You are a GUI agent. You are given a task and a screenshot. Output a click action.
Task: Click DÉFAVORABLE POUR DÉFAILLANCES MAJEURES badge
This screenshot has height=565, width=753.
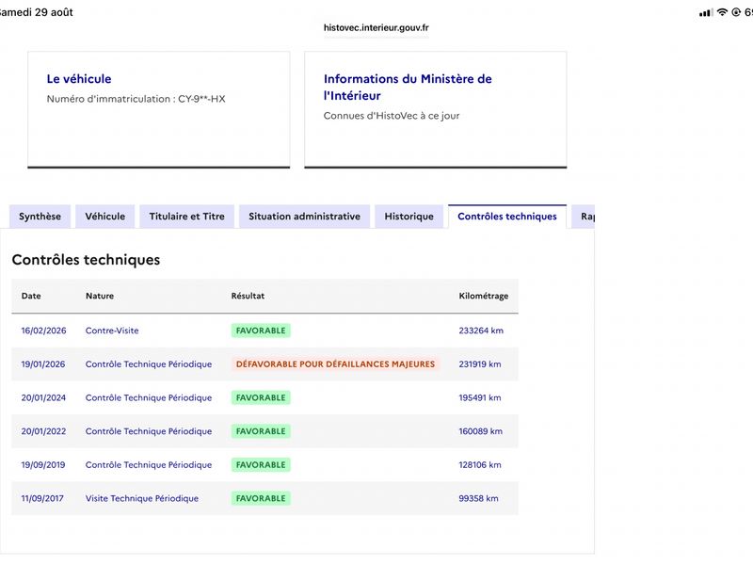(335, 364)
